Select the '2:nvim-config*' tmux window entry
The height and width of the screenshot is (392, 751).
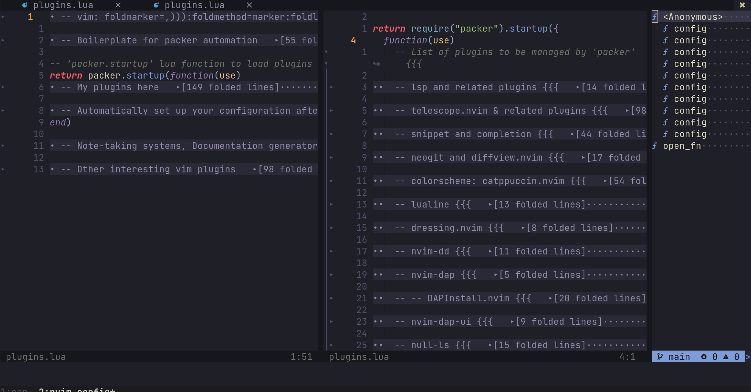[77, 390]
